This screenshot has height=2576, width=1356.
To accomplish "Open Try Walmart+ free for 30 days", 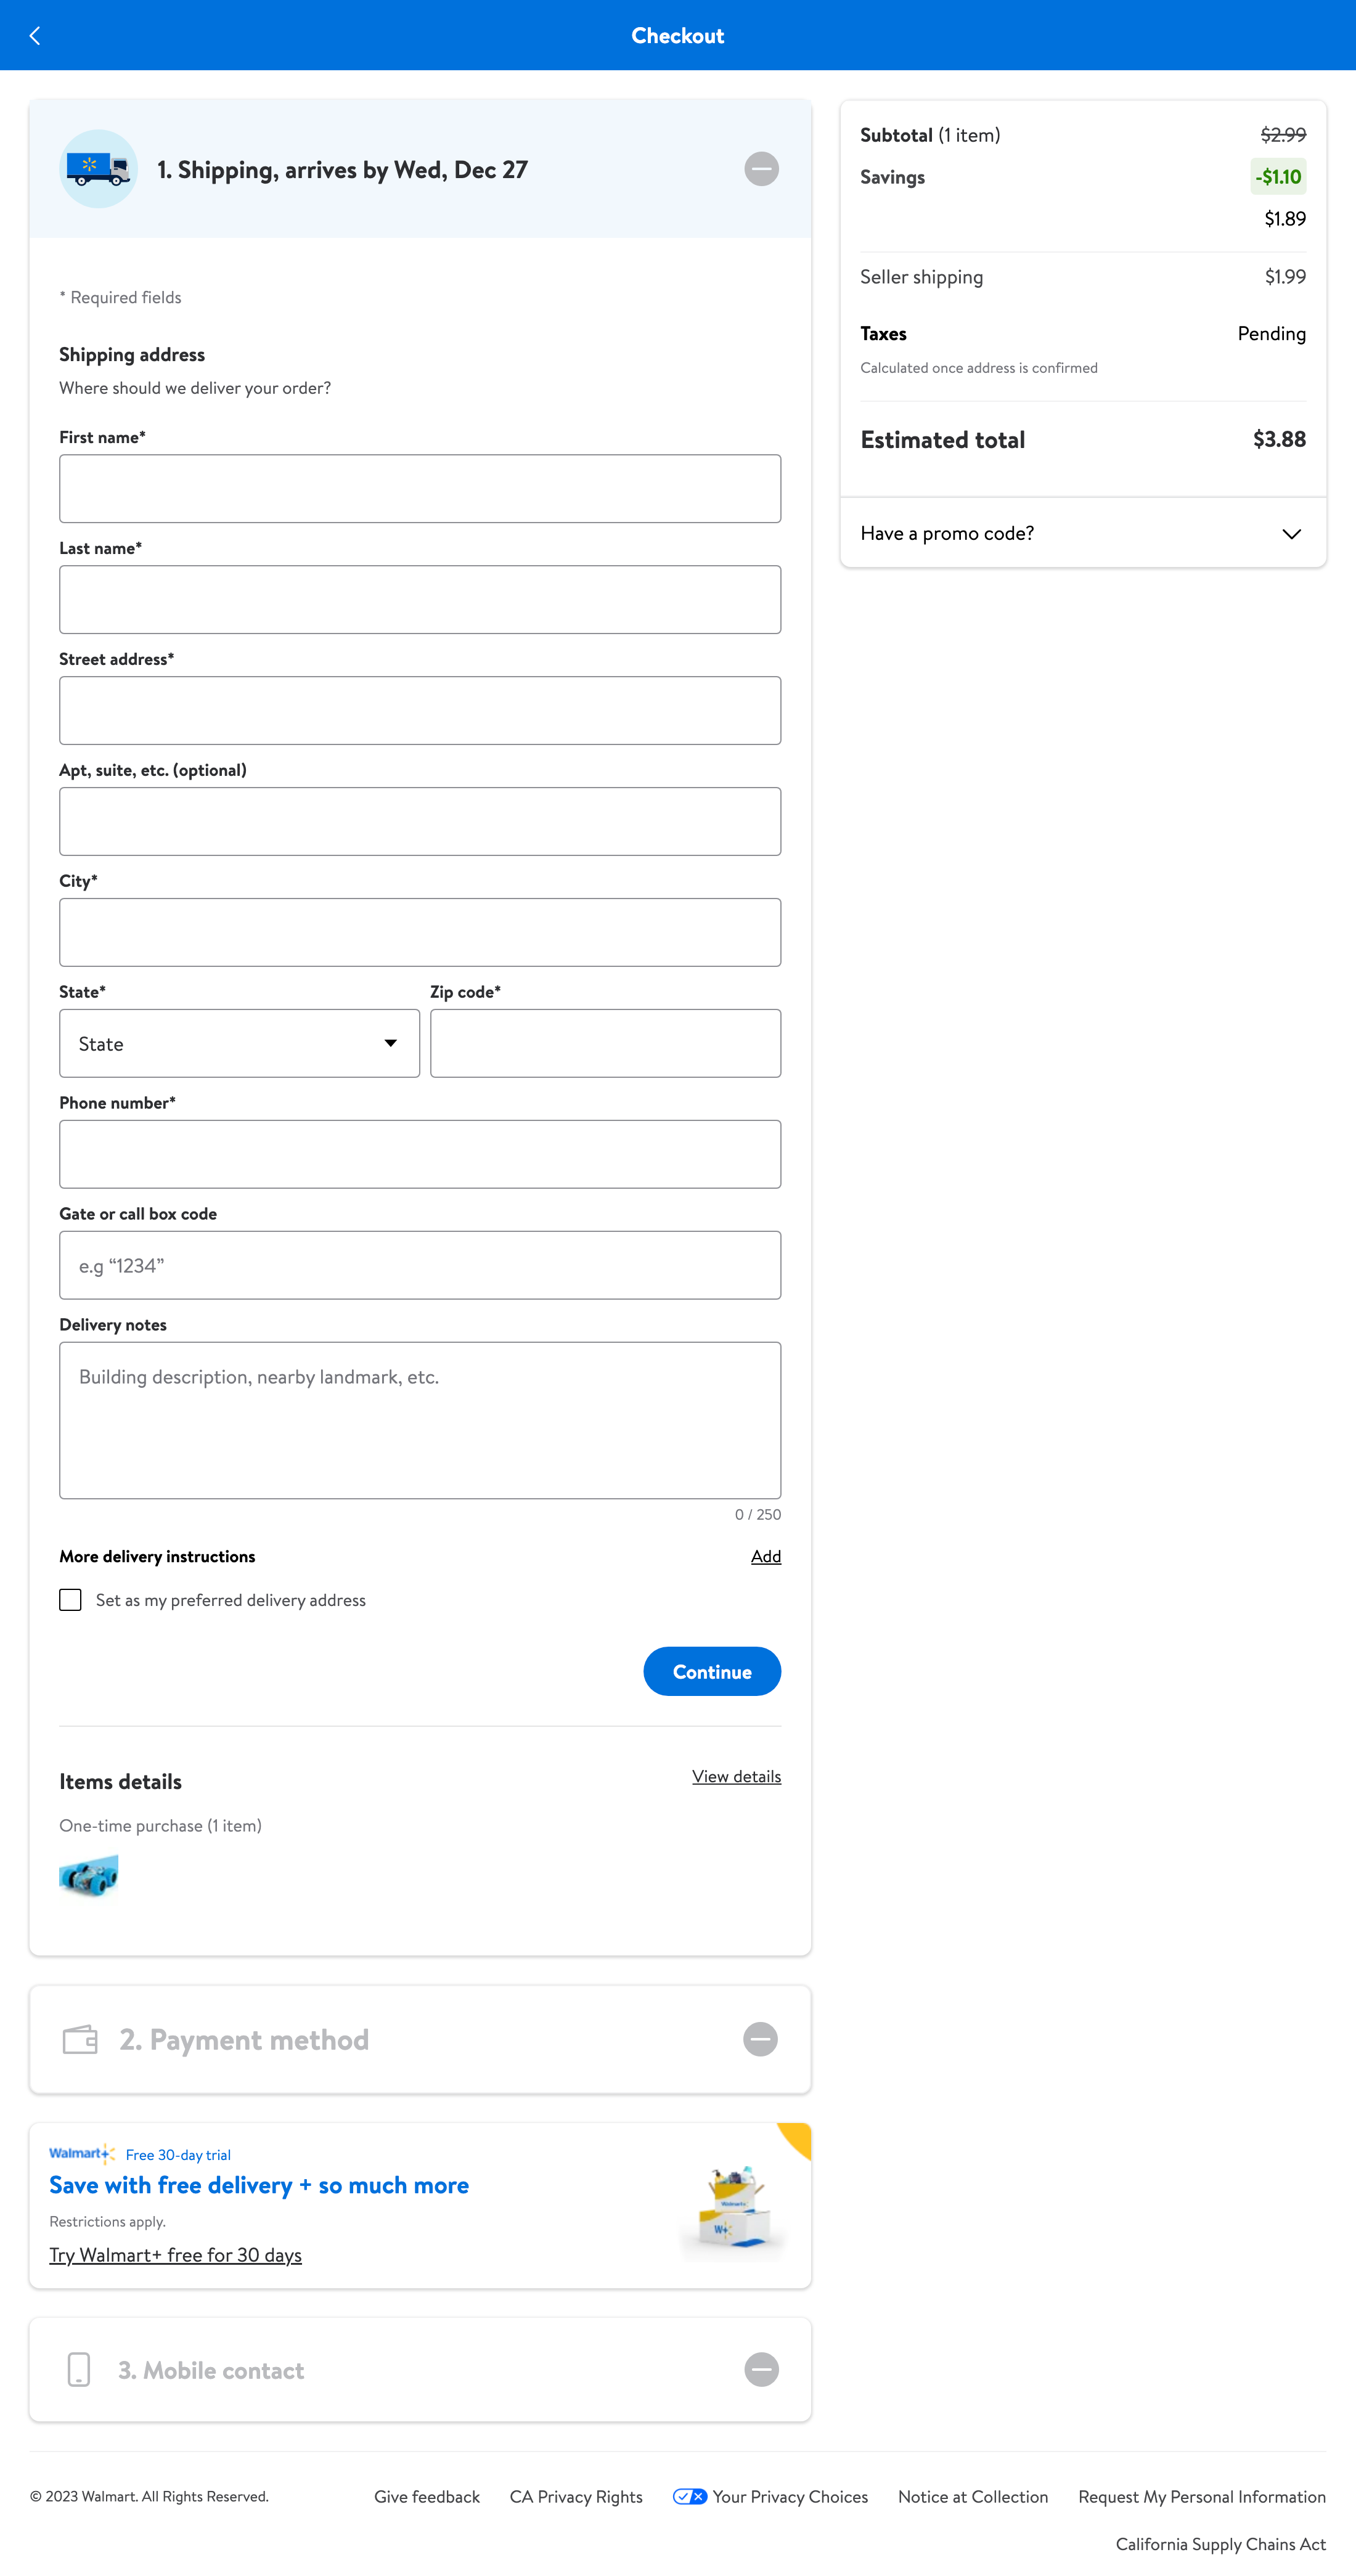I will pyautogui.click(x=175, y=2255).
